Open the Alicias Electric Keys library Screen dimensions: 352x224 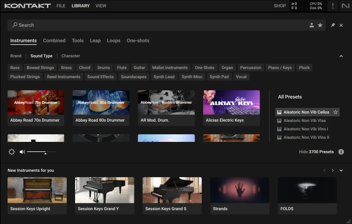click(x=231, y=108)
